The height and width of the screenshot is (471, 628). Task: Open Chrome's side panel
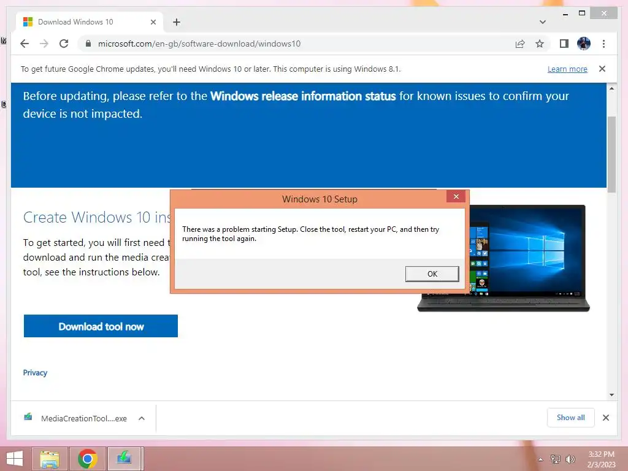(564, 44)
